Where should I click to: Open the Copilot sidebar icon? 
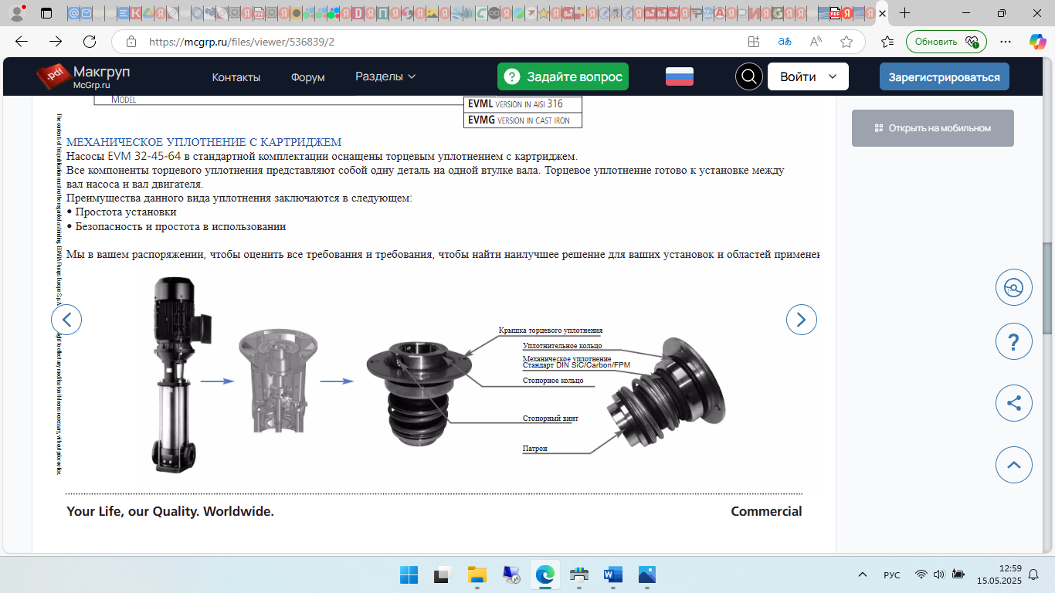[1037, 42]
